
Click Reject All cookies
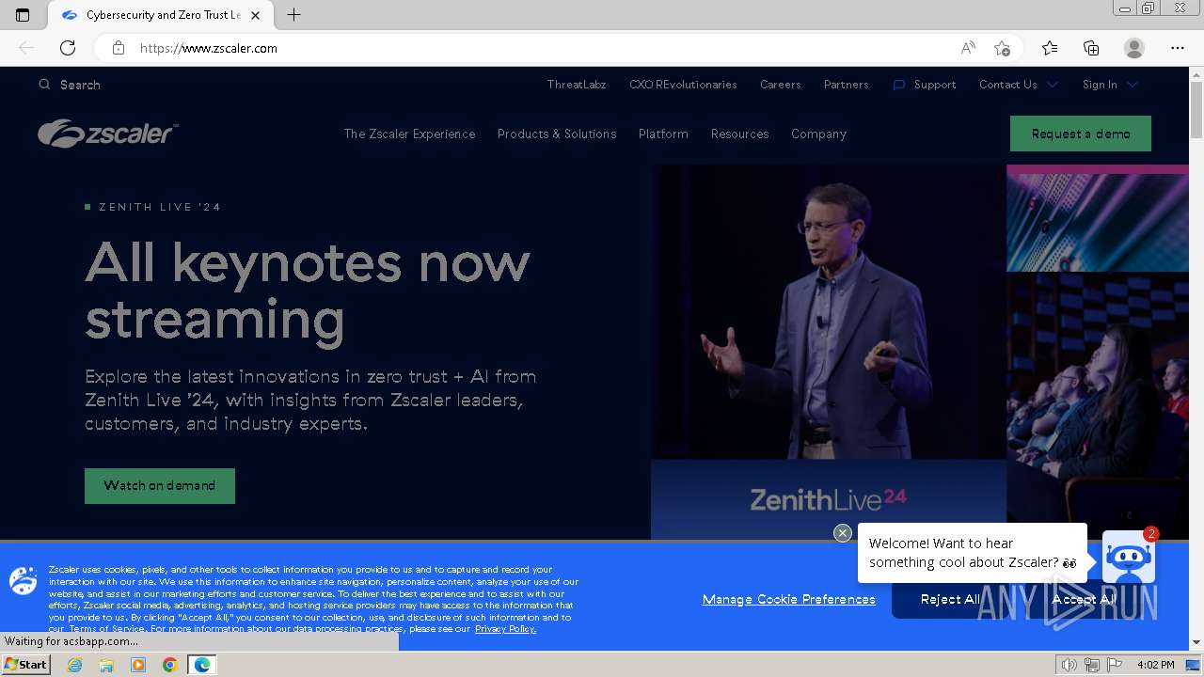(950, 599)
